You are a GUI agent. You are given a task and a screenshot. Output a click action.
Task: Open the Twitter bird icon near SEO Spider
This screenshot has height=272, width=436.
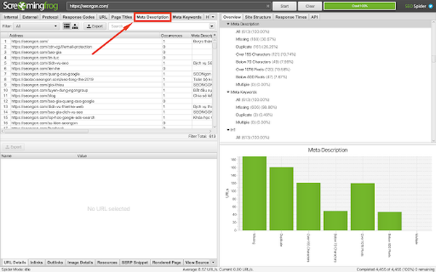(431, 6)
